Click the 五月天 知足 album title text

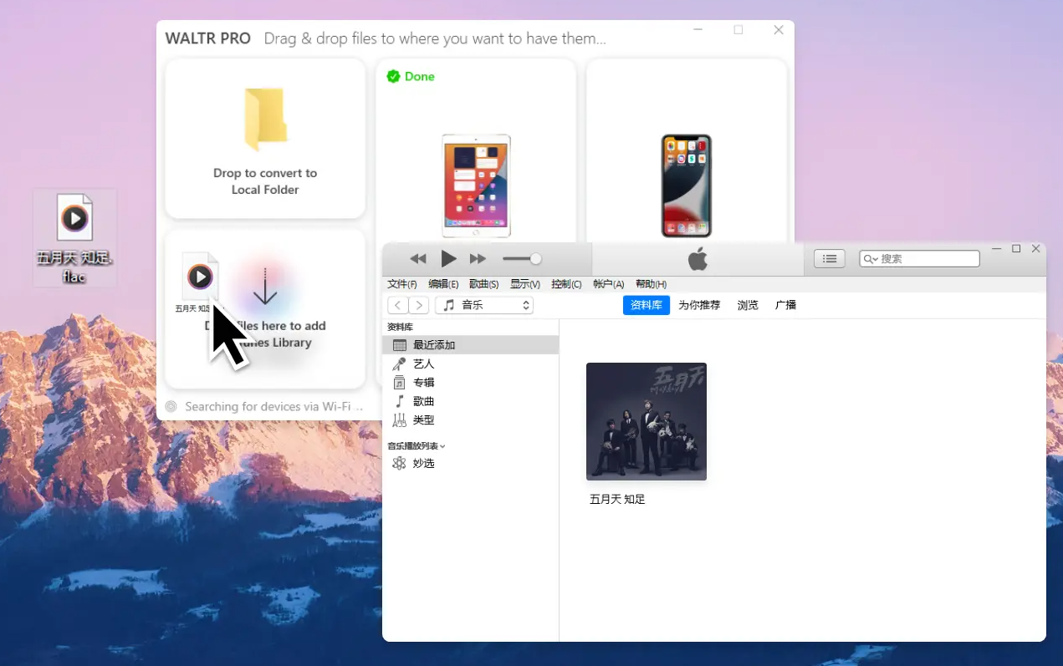click(x=617, y=500)
